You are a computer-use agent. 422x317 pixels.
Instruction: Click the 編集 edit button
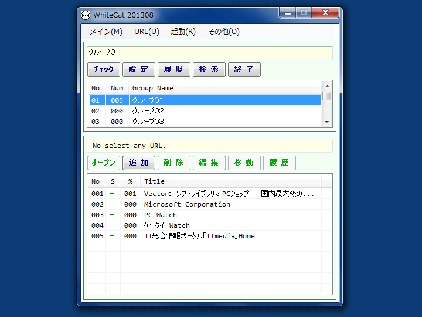(x=209, y=163)
